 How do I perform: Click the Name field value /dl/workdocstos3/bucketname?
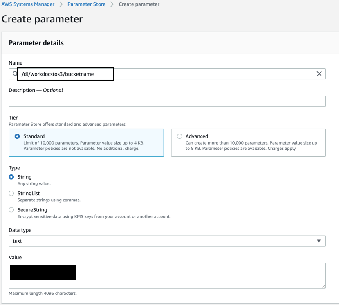tap(65, 73)
